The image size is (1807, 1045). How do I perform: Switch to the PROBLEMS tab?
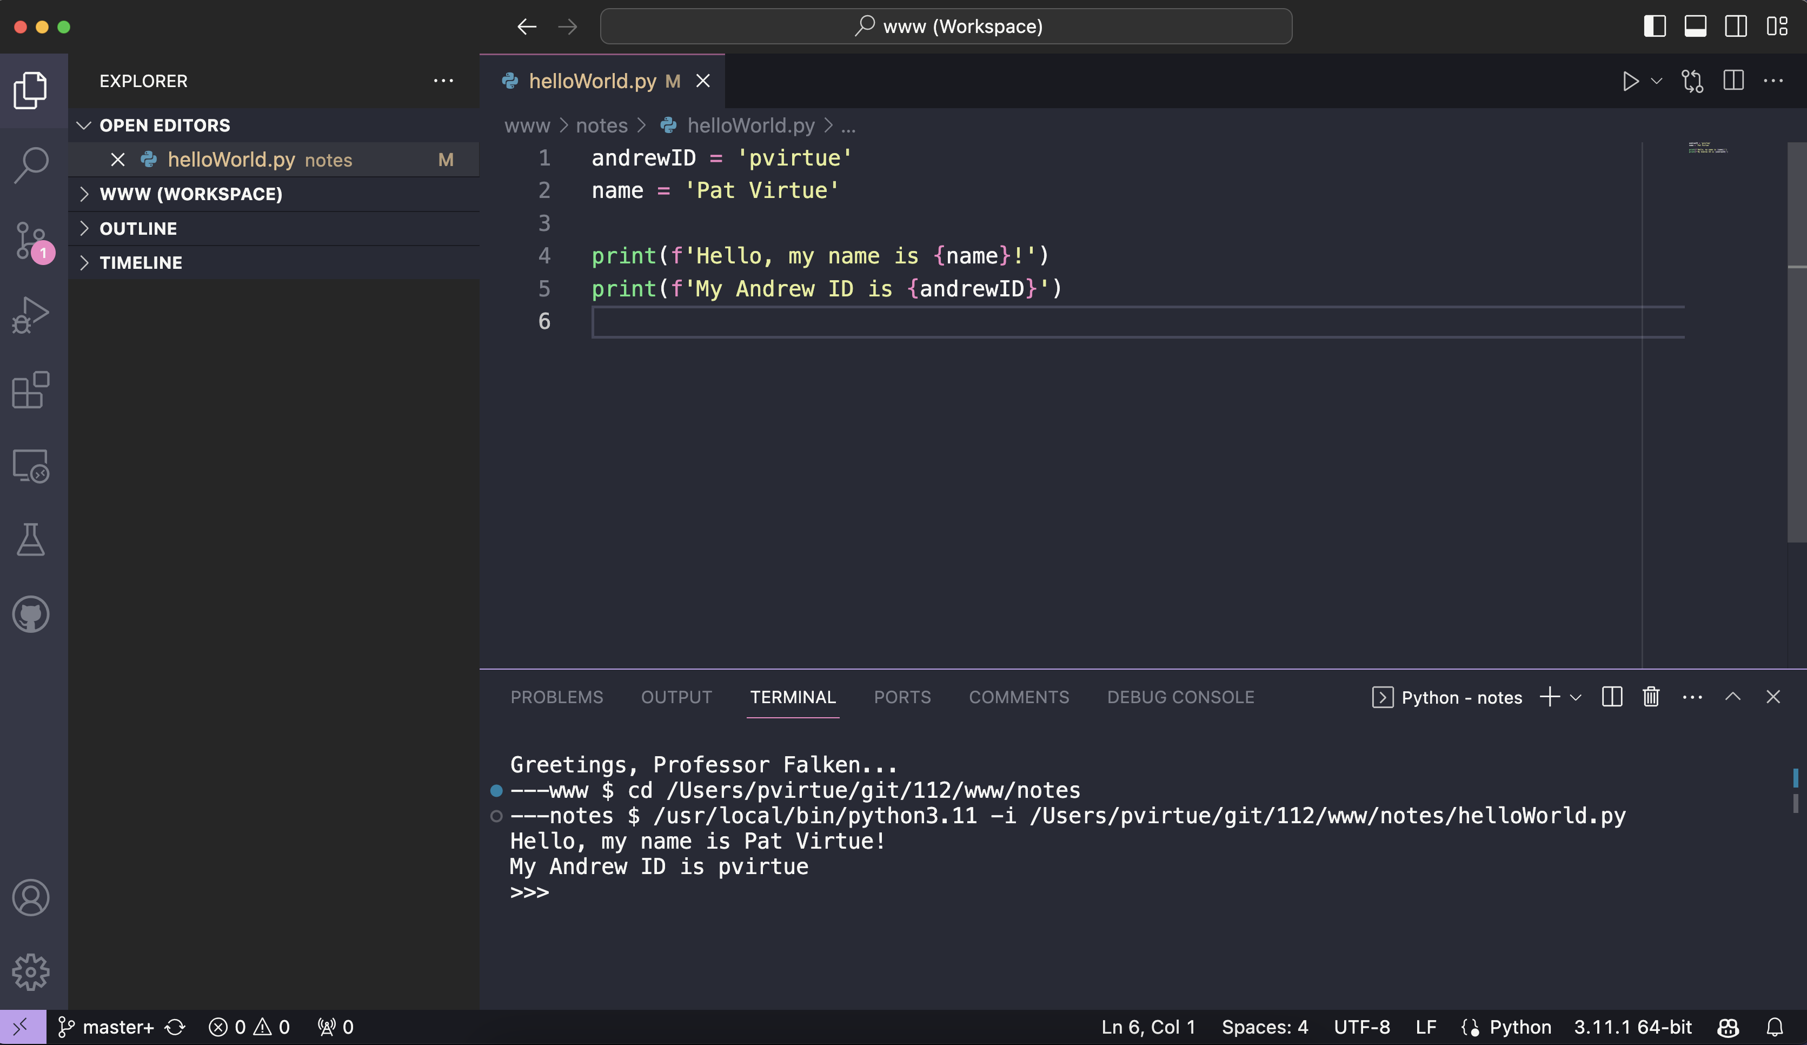coord(556,697)
